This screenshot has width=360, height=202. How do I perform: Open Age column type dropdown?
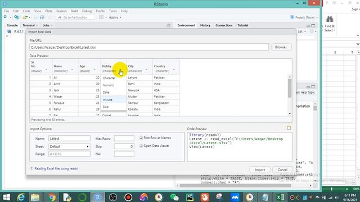tap(94, 70)
